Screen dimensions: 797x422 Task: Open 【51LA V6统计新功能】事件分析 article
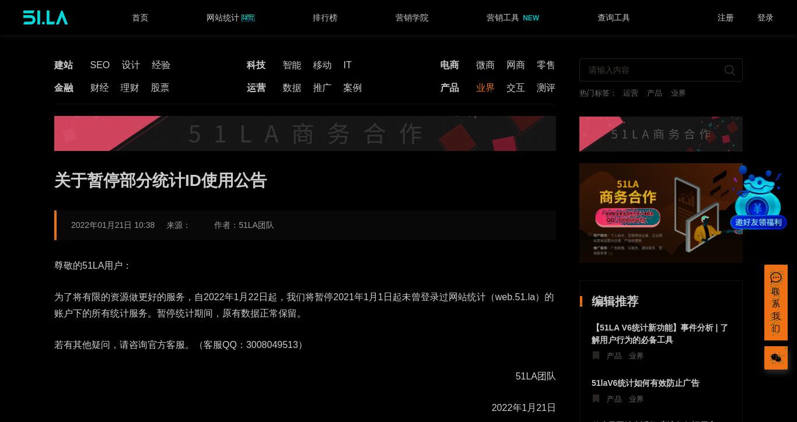pyautogui.click(x=660, y=333)
